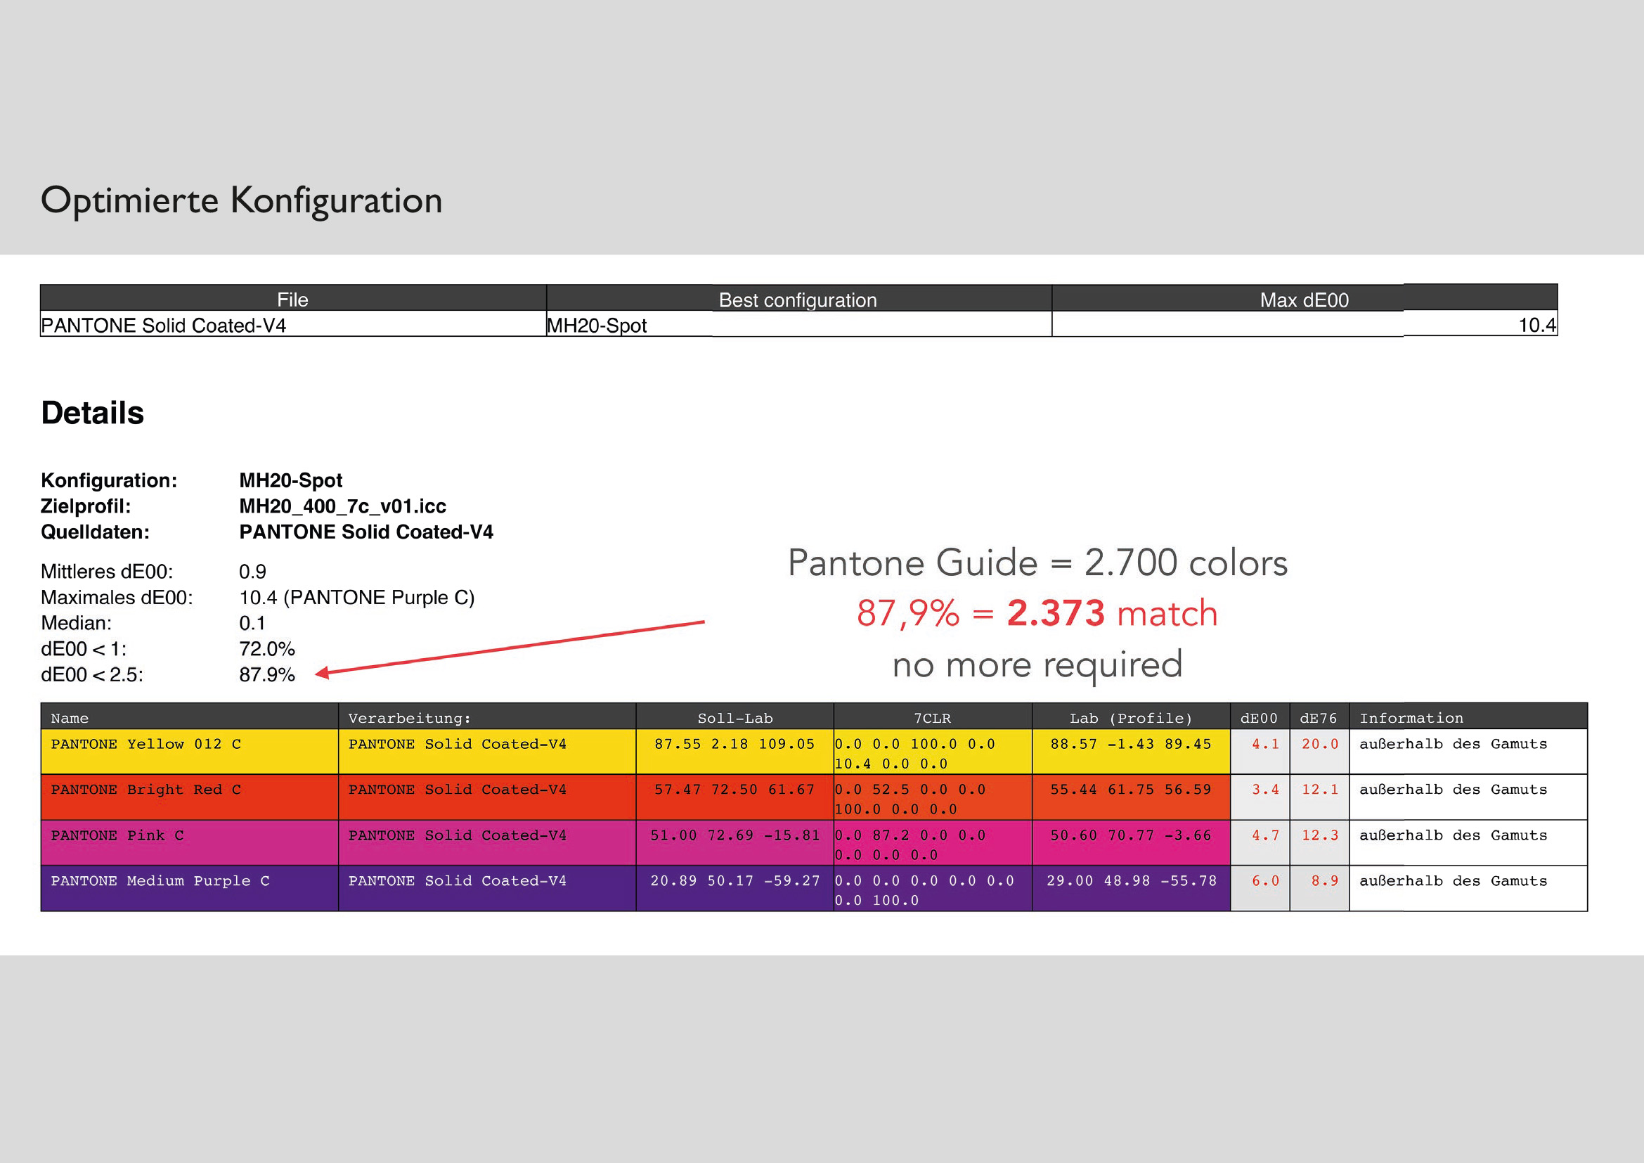Viewport: 1644px width, 1163px height.
Task: Click the 'MH20_400_7c_v01.icc' target profile value
Action: click(x=342, y=506)
